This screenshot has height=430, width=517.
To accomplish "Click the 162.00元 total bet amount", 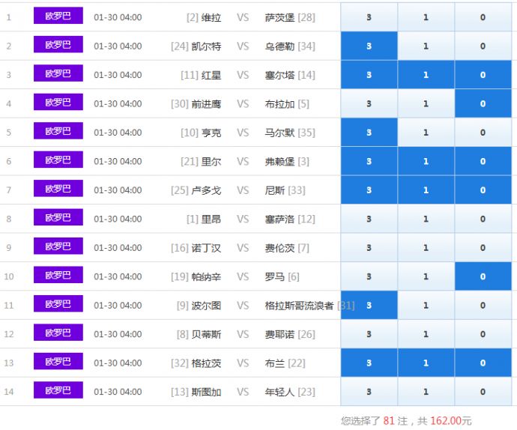I will pos(451,421).
